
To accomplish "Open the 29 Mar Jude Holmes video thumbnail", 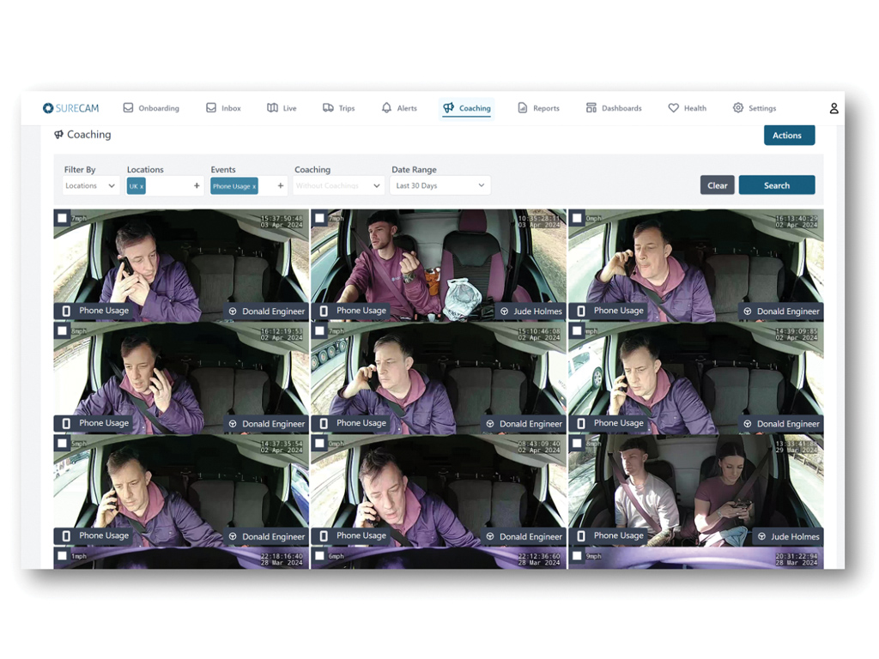I will point(695,490).
